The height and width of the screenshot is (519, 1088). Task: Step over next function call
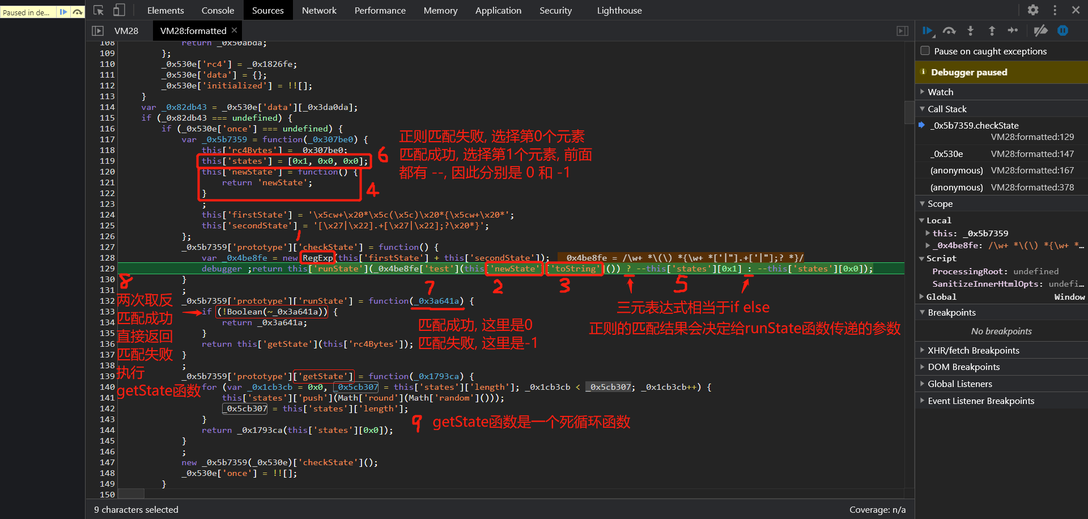point(949,31)
